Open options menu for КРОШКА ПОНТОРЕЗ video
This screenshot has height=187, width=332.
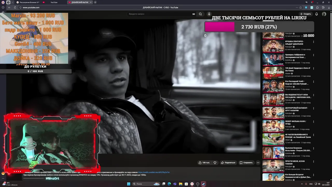point(313,42)
